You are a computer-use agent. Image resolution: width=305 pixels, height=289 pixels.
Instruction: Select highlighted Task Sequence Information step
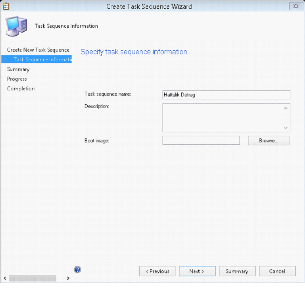(37, 60)
